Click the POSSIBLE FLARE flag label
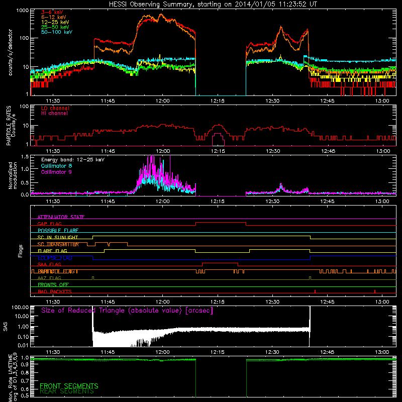This screenshot has height=402, width=402. click(x=58, y=231)
